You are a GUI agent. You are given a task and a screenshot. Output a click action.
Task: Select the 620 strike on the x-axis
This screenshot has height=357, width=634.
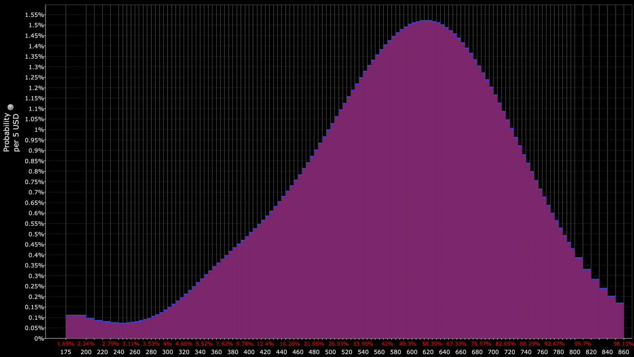[428, 352]
